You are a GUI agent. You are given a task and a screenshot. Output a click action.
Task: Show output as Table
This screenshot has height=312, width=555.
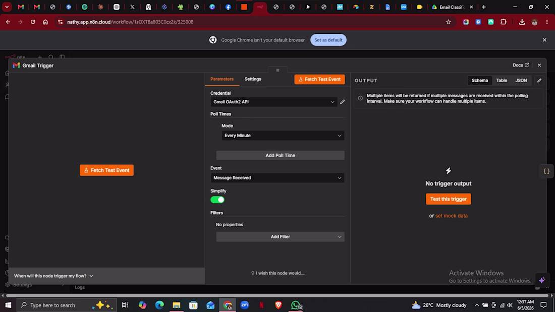click(x=502, y=80)
